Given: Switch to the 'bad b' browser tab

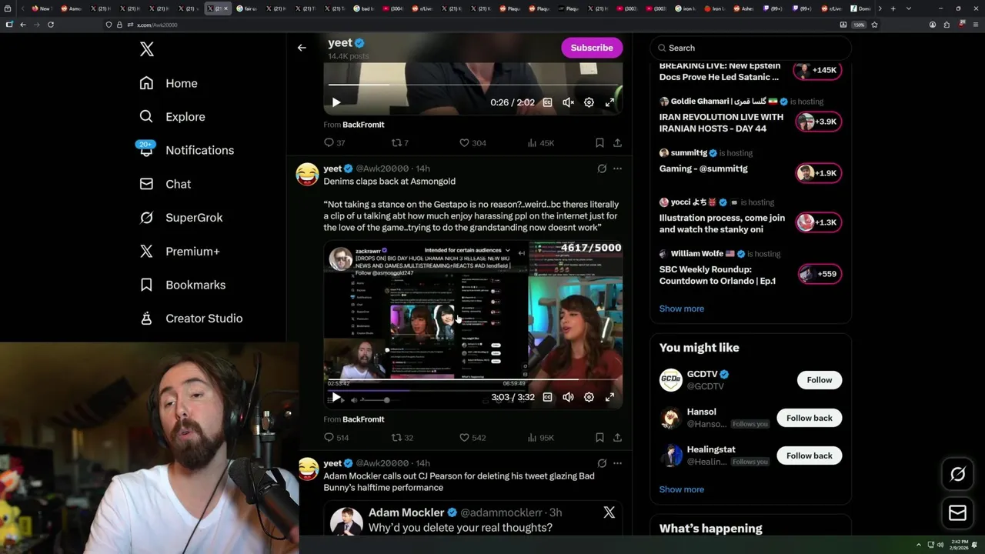Looking at the screenshot, I should click(365, 8).
